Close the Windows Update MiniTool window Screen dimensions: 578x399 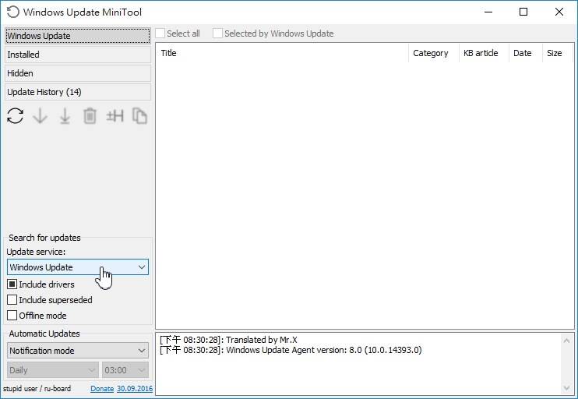click(x=559, y=12)
